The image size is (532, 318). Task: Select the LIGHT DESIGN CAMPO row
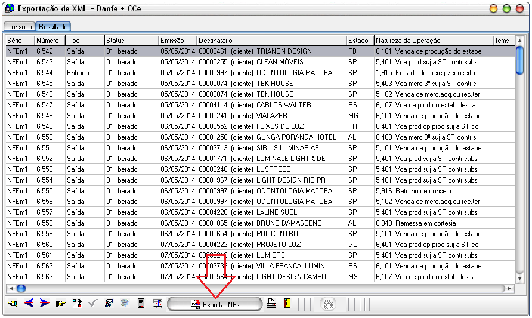(x=261, y=277)
